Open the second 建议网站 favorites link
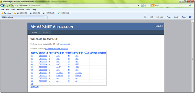This screenshot has height=93, width=195. [x=36, y=13]
